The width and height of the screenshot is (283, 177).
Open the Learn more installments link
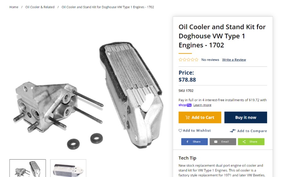pyautogui.click(x=202, y=105)
